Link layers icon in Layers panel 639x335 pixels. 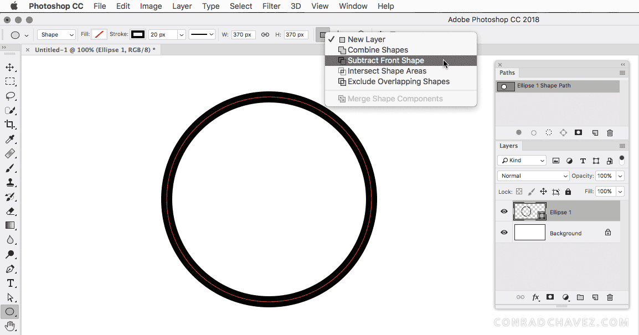(x=521, y=297)
